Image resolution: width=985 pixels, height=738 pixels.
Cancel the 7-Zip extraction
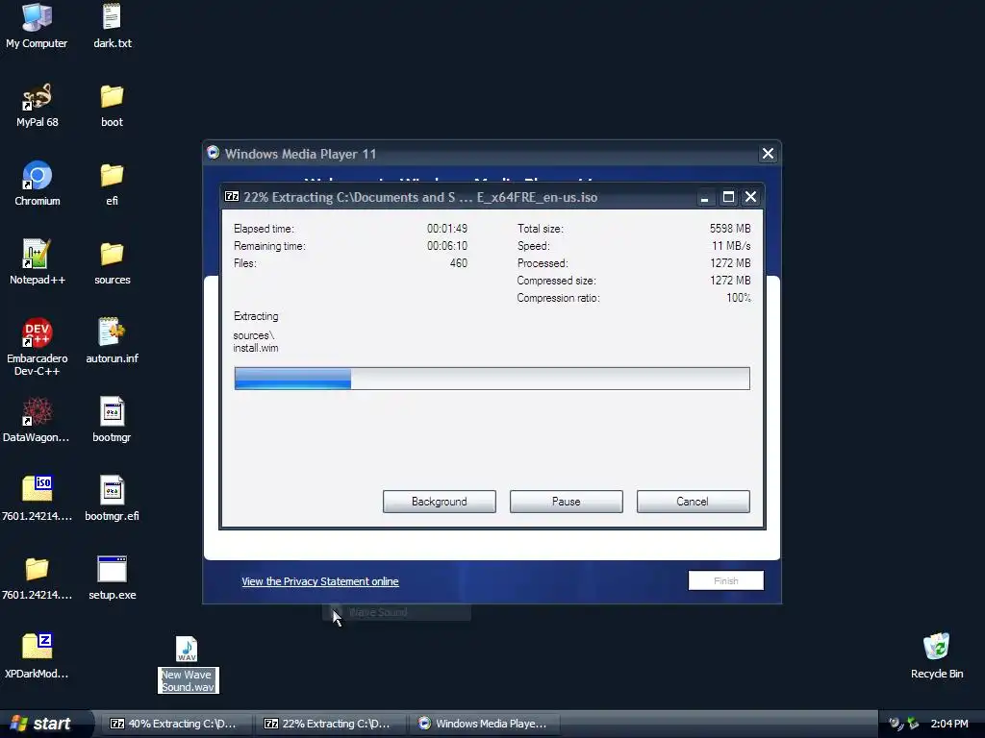(x=693, y=502)
